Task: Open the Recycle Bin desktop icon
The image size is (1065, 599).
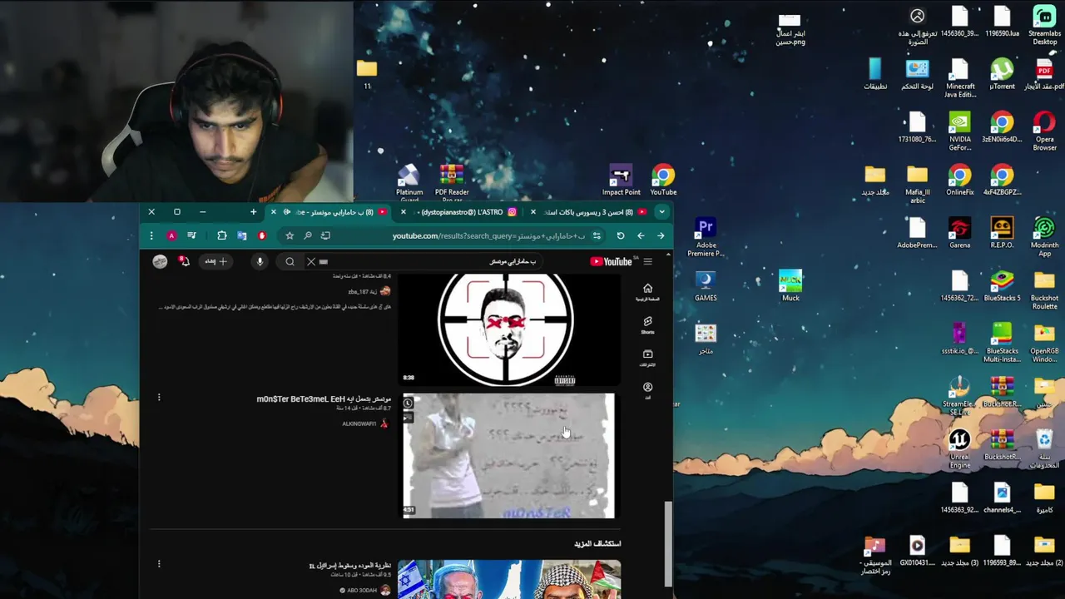Action: point(1044,449)
